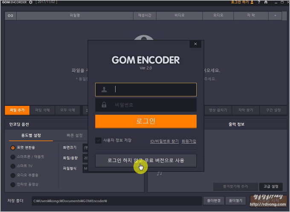Open the 화면크기 dropdown
Image resolution: width=290 pixels, height=212 pixels.
(85, 148)
